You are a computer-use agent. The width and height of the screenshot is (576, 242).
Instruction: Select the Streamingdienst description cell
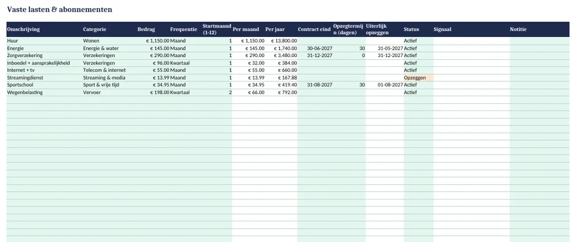coord(44,77)
